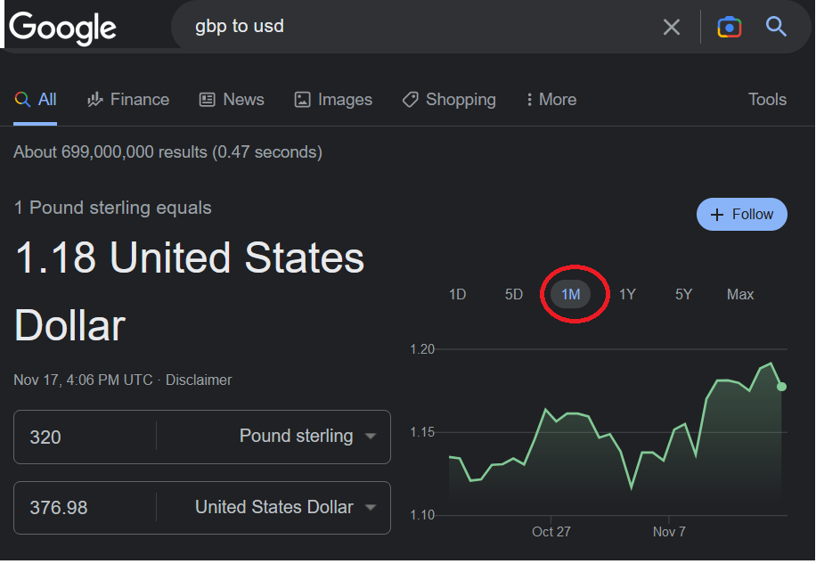
Task: Click the magnifying glass search icon
Action: (x=776, y=27)
